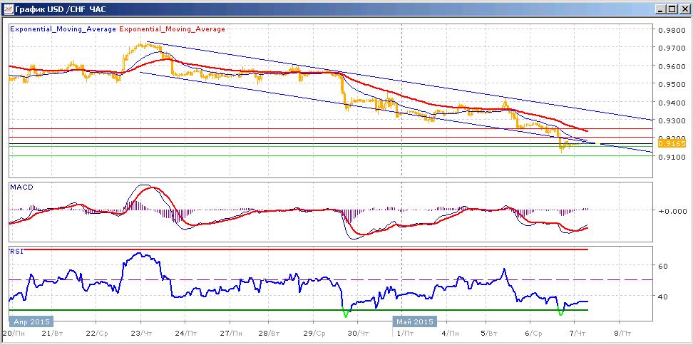Click the 29/Ср date on time axis
The width and height of the screenshot is (693, 345).
[x=314, y=333]
